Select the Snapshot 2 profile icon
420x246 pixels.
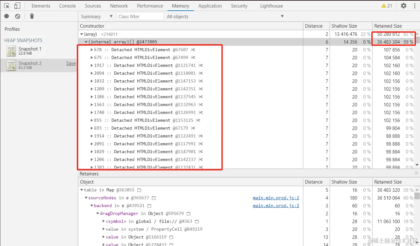click(x=11, y=65)
